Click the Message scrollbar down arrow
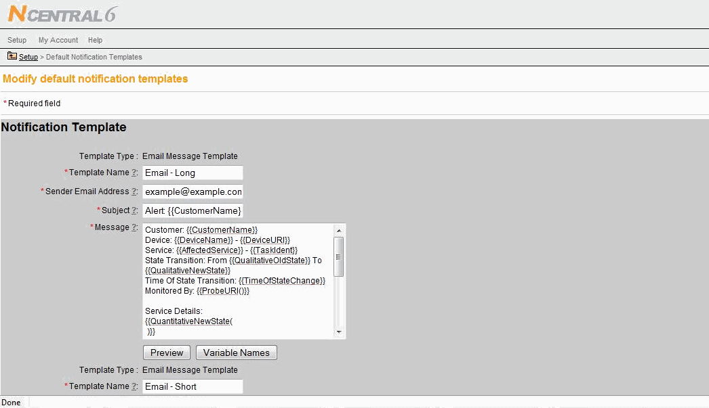Viewport: 709px width, 408px height. [340, 333]
